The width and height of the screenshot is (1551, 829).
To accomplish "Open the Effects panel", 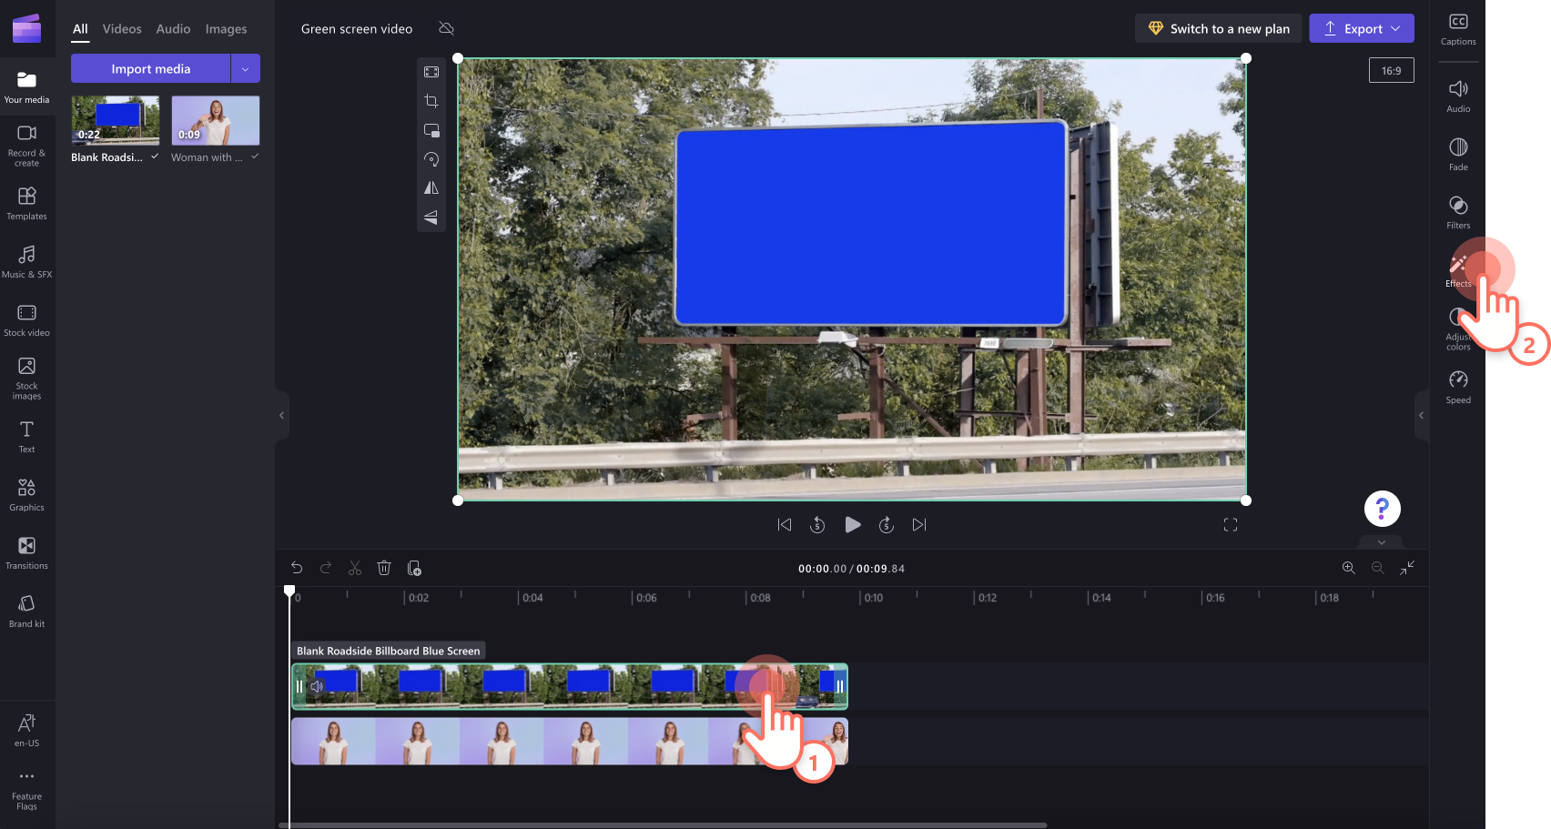I will pos(1457,270).
